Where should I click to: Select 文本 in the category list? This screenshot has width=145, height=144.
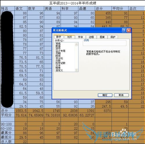click(x=58, y=65)
